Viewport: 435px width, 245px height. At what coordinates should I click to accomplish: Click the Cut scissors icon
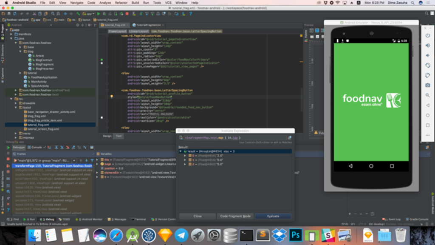[34, 14]
